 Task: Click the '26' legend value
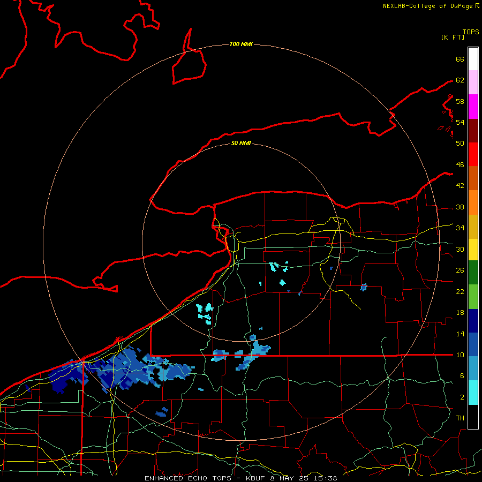coord(460,270)
